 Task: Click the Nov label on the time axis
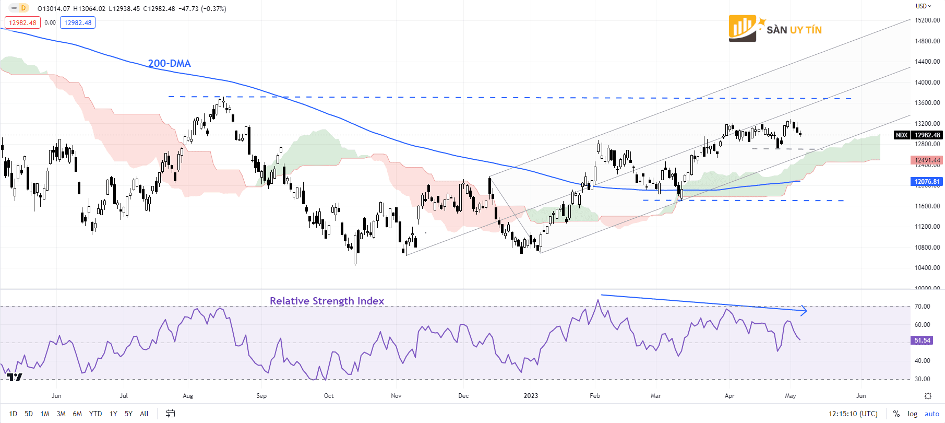point(396,396)
